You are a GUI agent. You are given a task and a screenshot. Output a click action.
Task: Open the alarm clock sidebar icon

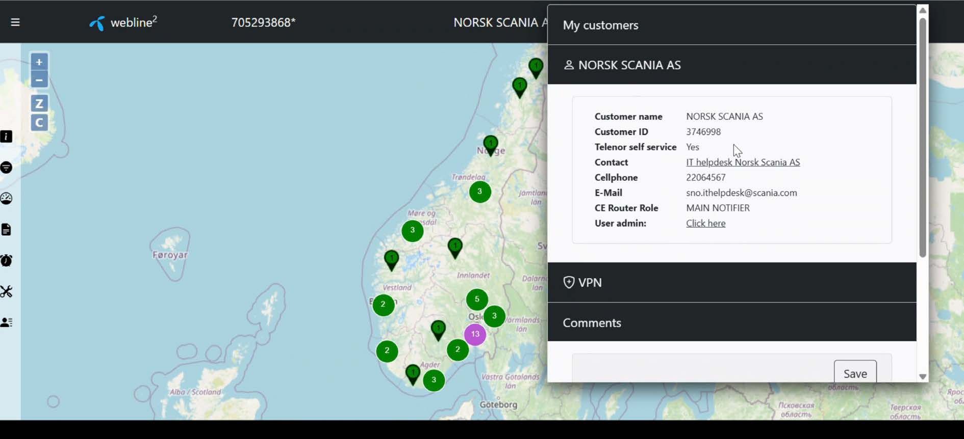[6, 261]
